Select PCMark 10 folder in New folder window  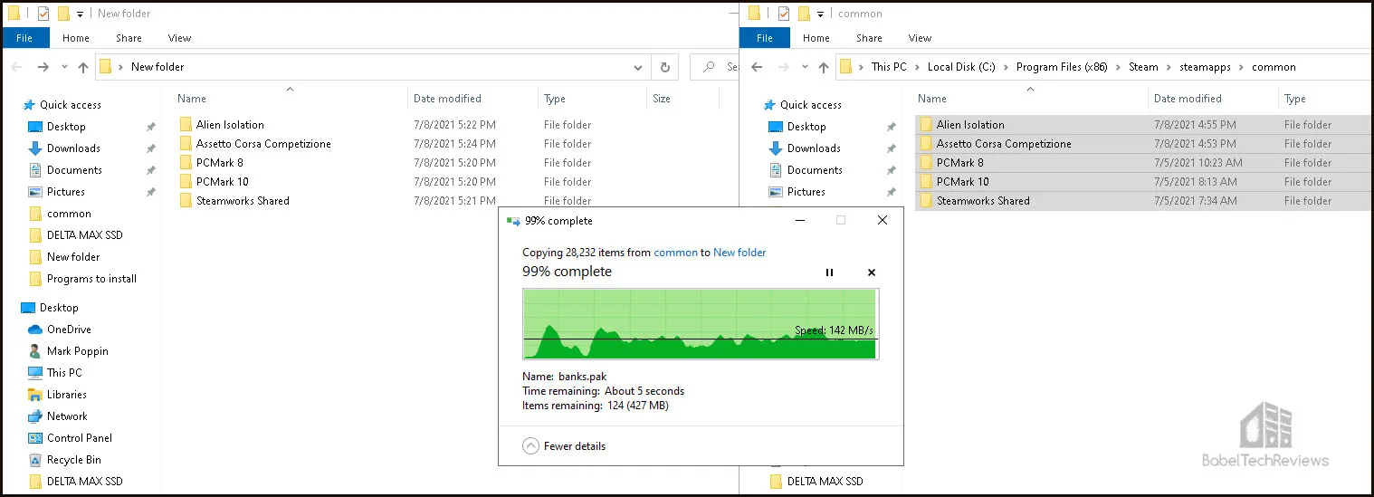point(222,182)
